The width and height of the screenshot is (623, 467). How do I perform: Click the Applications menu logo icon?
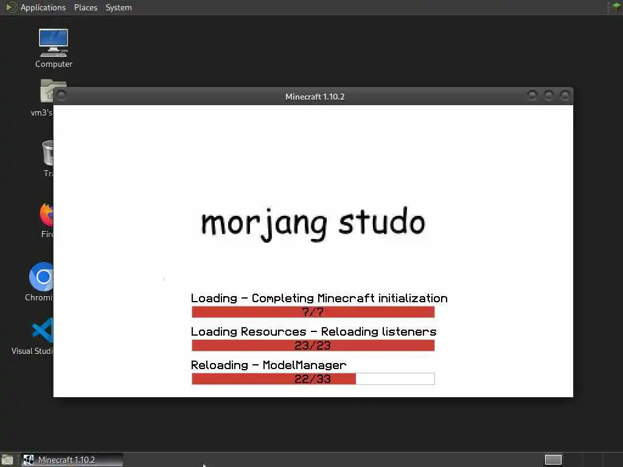[x=11, y=7]
